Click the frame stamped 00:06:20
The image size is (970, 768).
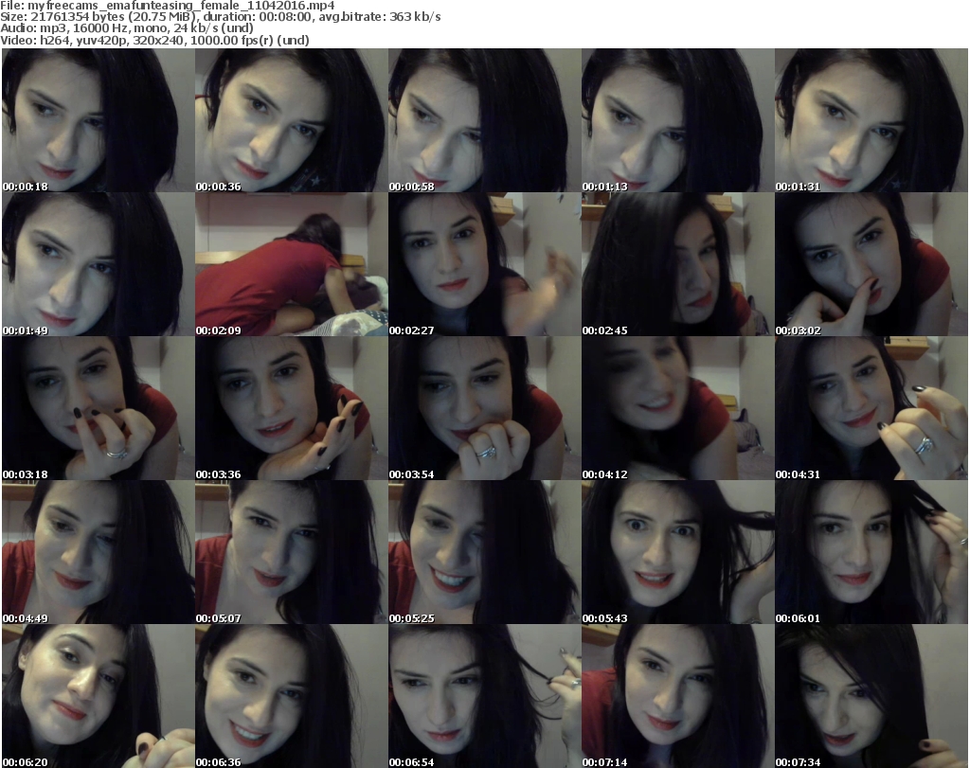(x=99, y=696)
